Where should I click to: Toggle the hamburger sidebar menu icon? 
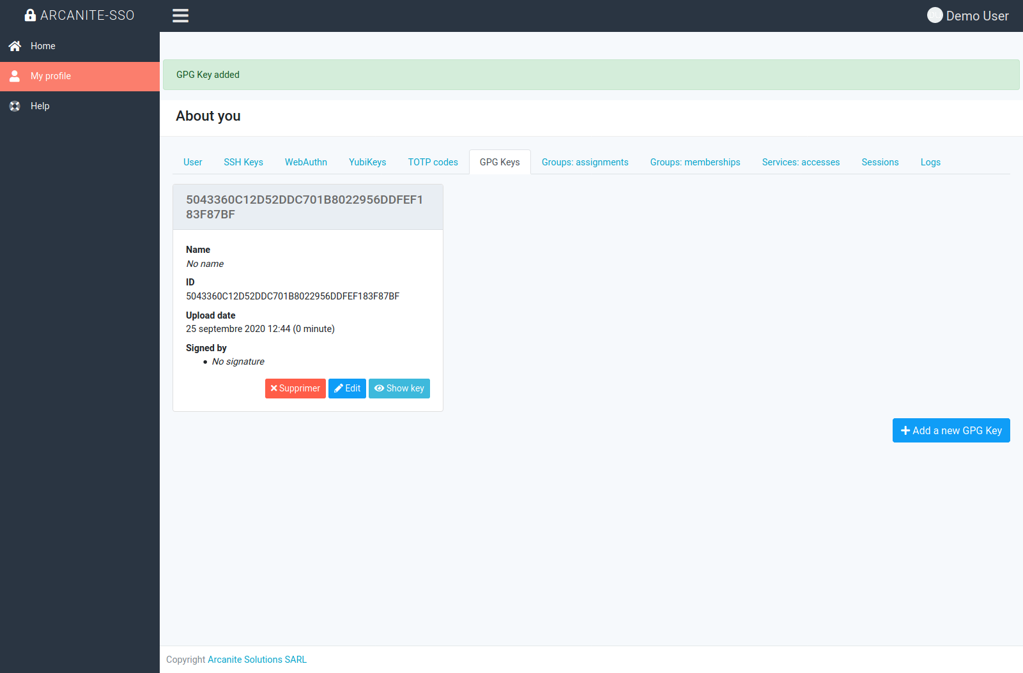point(180,15)
